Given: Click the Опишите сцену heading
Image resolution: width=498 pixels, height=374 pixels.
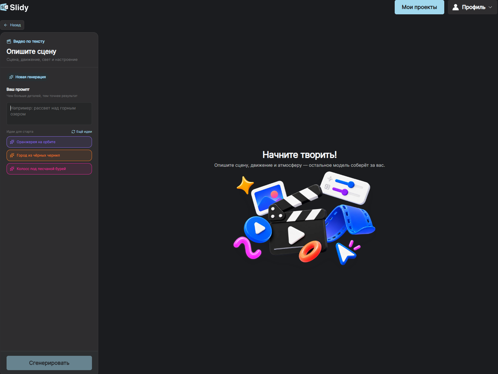Looking at the screenshot, I should coord(31,52).
